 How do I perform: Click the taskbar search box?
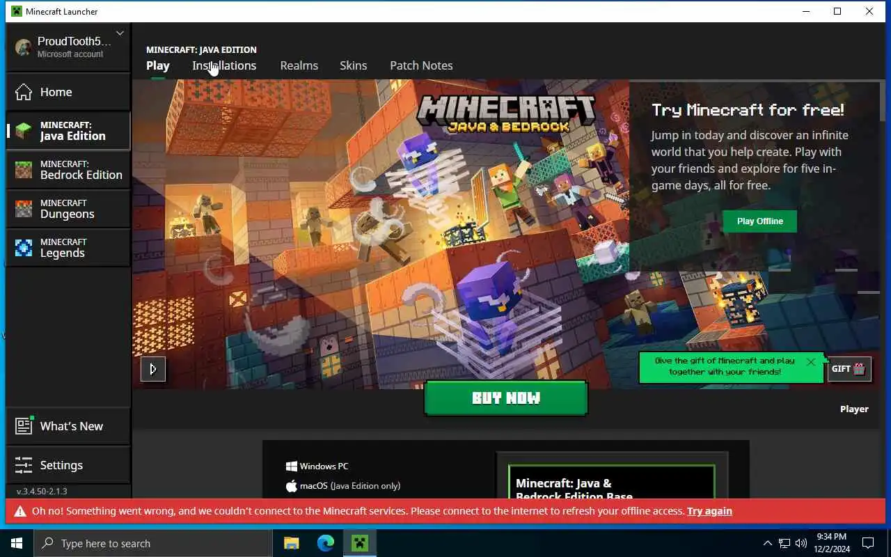click(153, 543)
